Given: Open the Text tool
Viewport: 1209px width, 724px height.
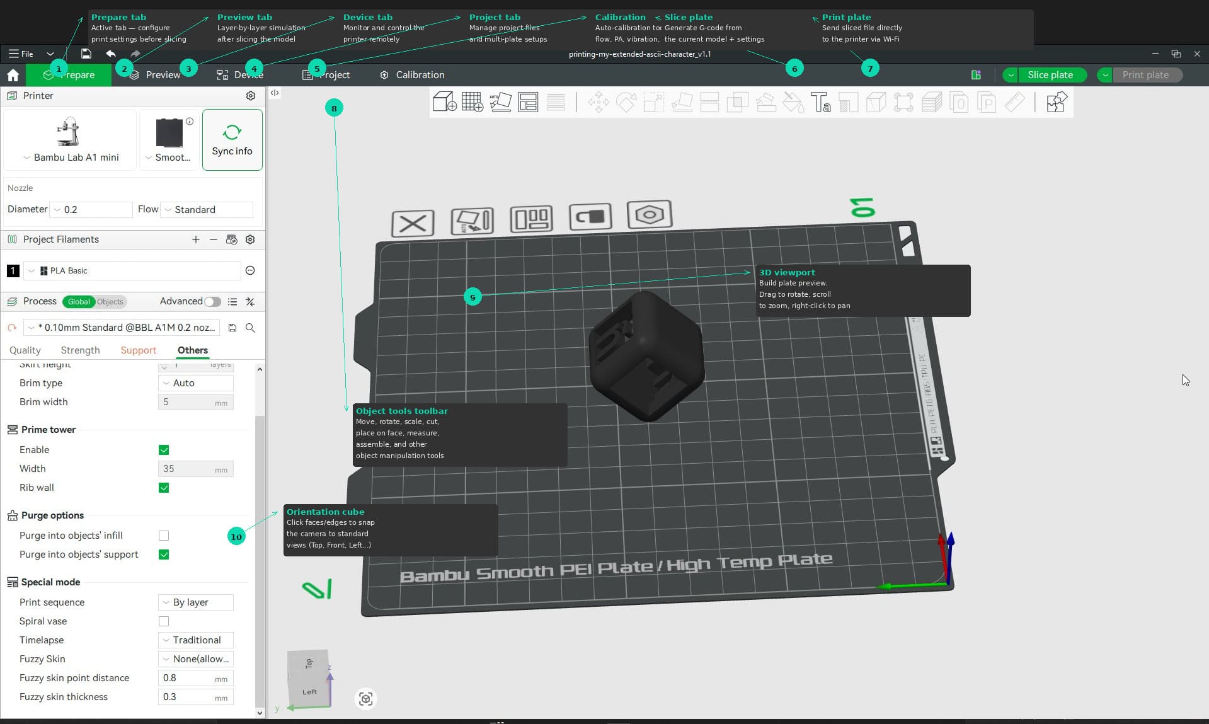Looking at the screenshot, I should tap(821, 102).
